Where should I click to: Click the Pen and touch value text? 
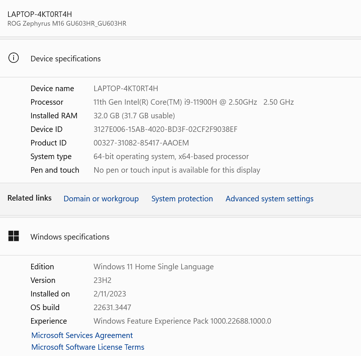coord(177,170)
